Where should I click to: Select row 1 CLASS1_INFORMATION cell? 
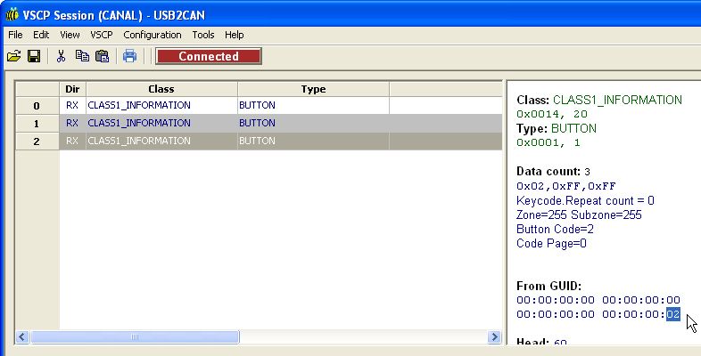pyautogui.click(x=161, y=123)
